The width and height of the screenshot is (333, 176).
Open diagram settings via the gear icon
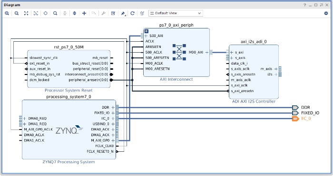point(326,13)
